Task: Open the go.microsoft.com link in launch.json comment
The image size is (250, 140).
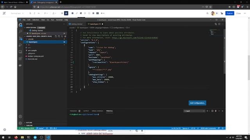Action: pos(135,38)
